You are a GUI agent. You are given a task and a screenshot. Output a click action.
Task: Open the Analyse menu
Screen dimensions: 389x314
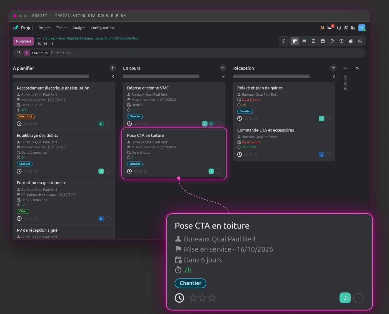pyautogui.click(x=79, y=28)
